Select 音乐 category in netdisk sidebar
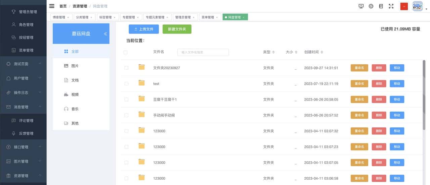The image size is (430, 185). click(81, 109)
